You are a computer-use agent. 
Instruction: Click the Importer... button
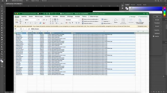[x=157, y=30]
